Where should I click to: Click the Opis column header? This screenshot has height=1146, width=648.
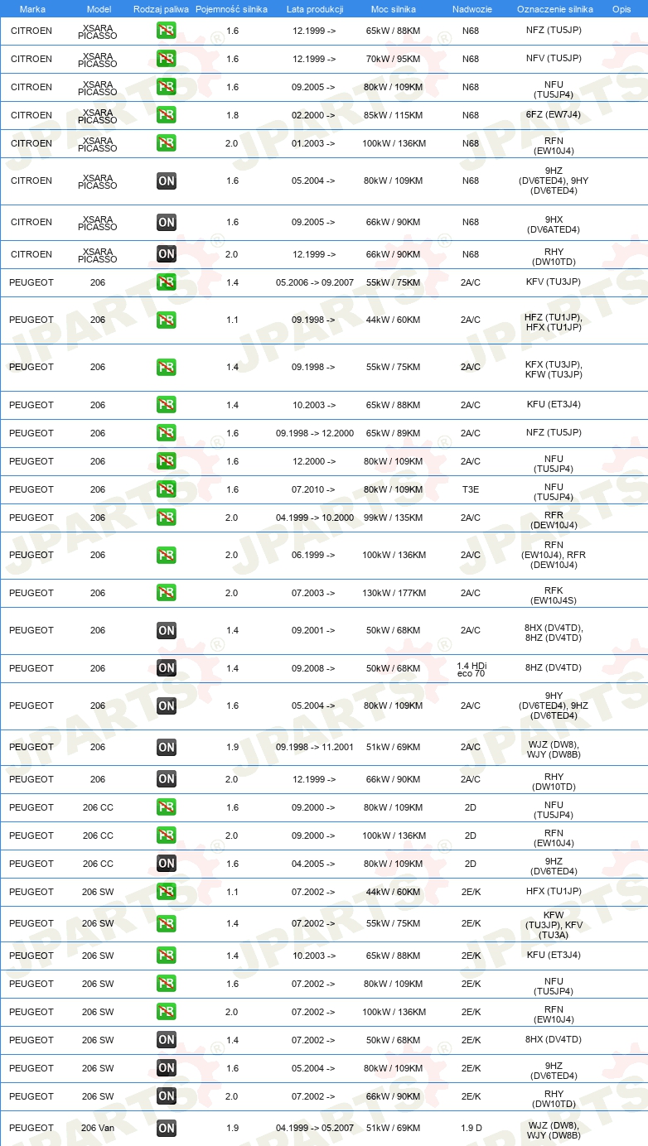point(621,8)
